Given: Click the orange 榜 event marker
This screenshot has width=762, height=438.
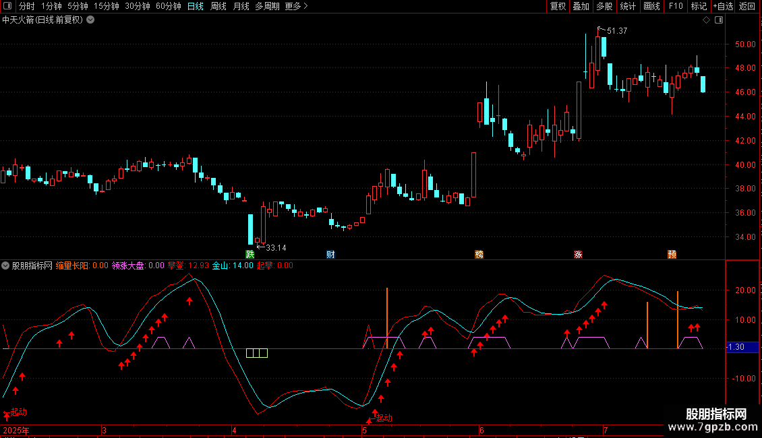Looking at the screenshot, I should point(479,255).
